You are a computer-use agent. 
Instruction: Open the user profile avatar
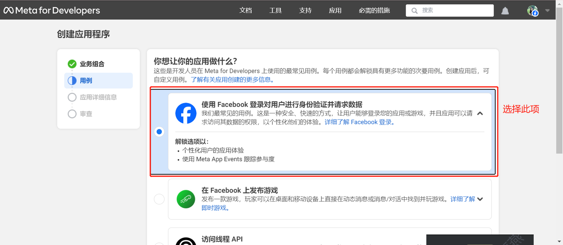click(533, 11)
